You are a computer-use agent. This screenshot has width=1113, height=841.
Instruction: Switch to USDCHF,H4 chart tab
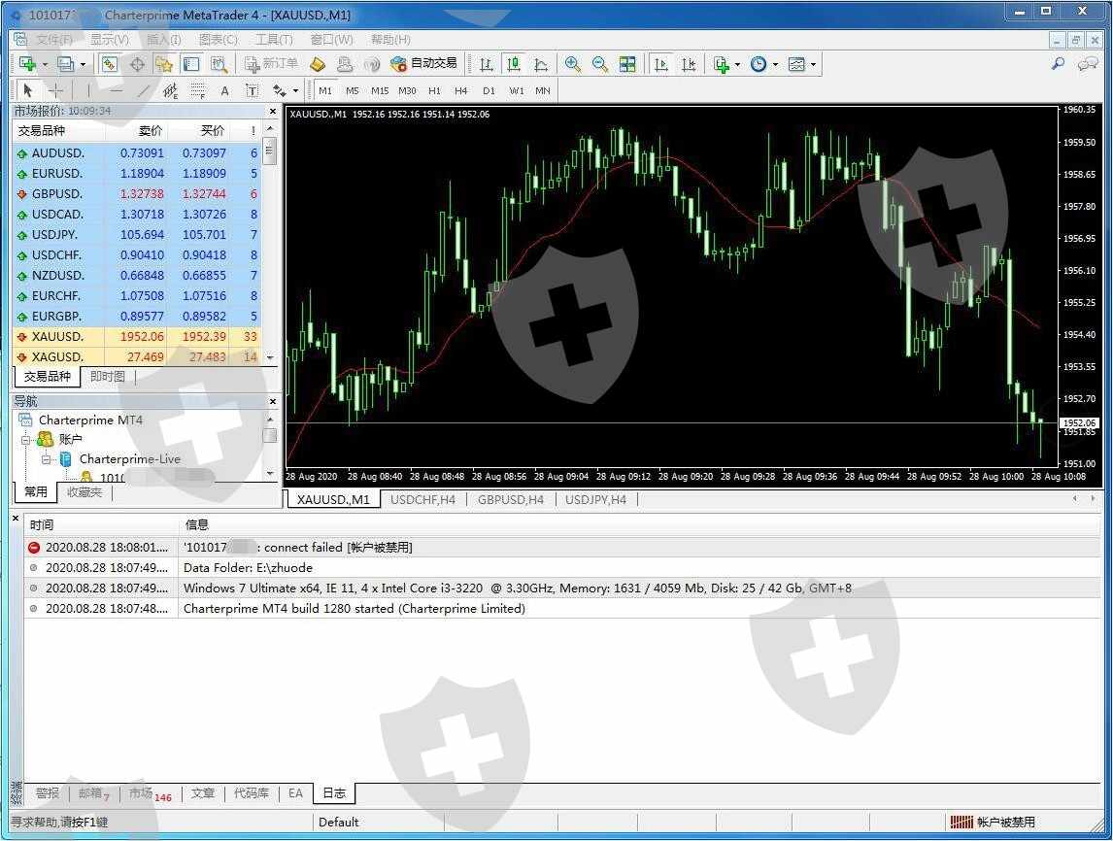(x=422, y=499)
